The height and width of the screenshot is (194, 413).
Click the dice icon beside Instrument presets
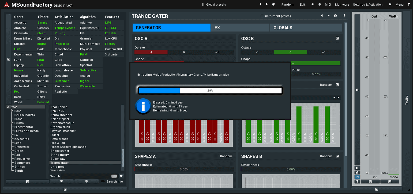click(x=335, y=16)
